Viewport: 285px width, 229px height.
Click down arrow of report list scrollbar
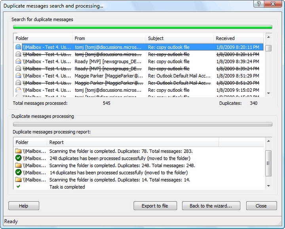click(x=269, y=186)
